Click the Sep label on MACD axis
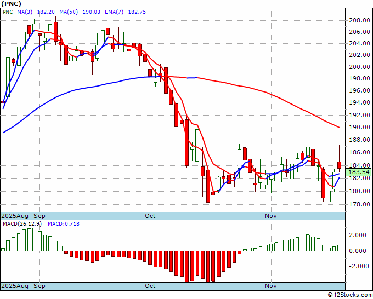The width and height of the screenshot is (373, 299). click(39, 286)
